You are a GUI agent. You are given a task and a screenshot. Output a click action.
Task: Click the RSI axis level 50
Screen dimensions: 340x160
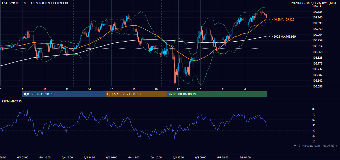pyautogui.click(x=314, y=125)
